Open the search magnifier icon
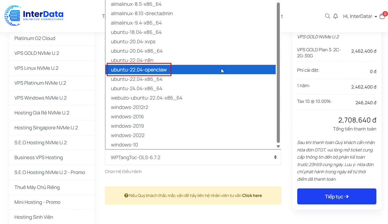 [328, 16]
